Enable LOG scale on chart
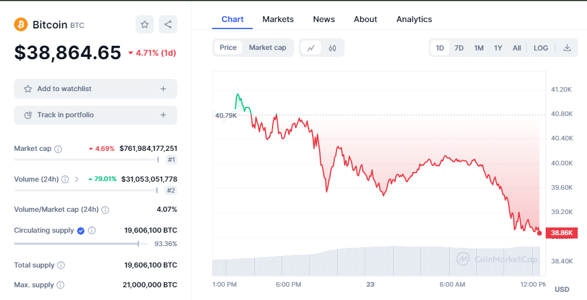587x300 pixels. tap(541, 48)
